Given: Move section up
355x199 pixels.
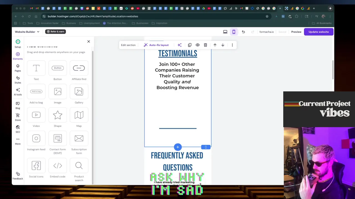Looking at the screenshot, I should tap(215, 45).
